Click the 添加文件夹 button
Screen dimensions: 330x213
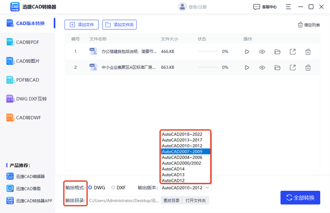[x=119, y=25]
